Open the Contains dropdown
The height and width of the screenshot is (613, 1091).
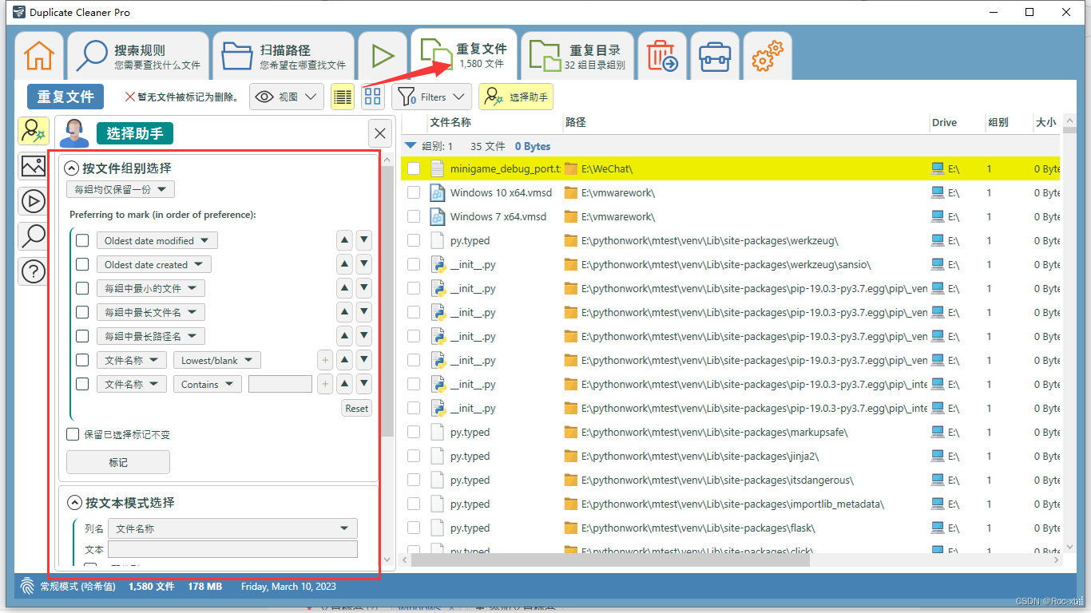click(208, 384)
